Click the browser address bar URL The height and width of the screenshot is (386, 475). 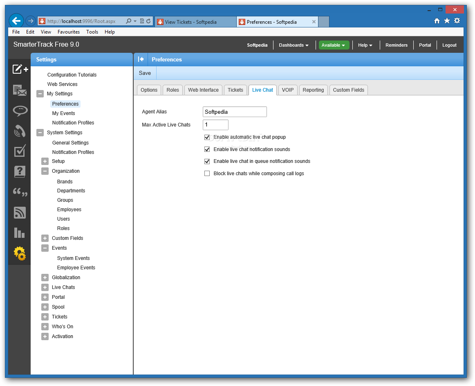click(x=81, y=21)
